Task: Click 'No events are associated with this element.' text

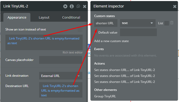Action: point(125,56)
